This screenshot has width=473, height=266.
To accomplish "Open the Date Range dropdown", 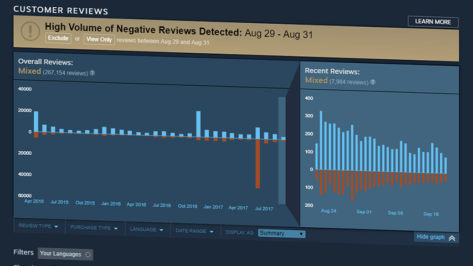I will tap(194, 231).
